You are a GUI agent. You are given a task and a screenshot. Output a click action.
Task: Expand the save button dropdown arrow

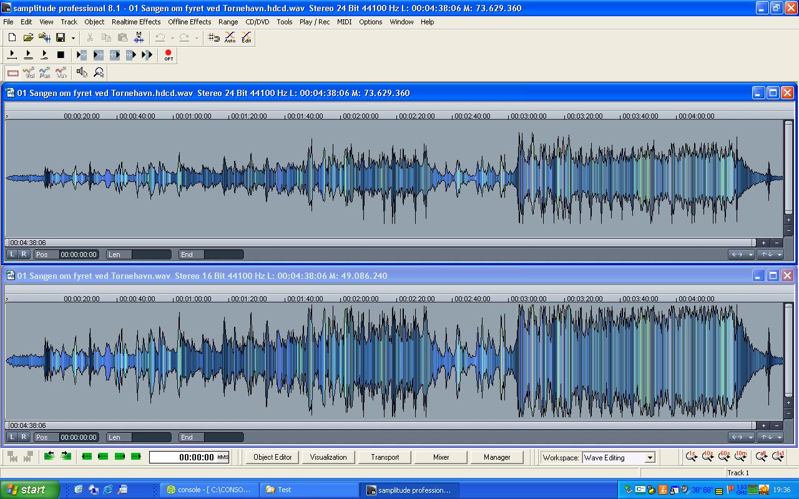tap(73, 38)
